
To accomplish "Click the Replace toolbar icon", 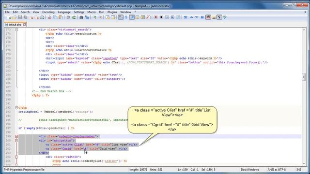I will tap(87, 17).
